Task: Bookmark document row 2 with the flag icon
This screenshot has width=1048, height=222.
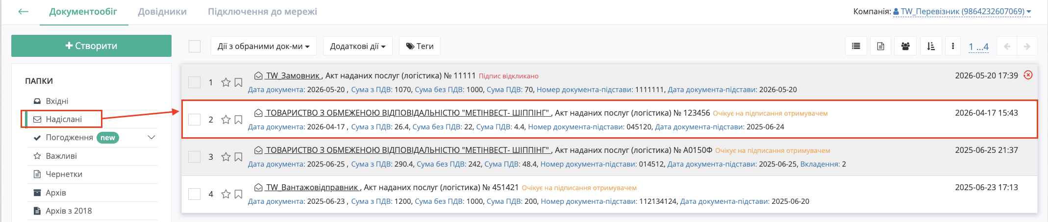Action: tap(238, 120)
